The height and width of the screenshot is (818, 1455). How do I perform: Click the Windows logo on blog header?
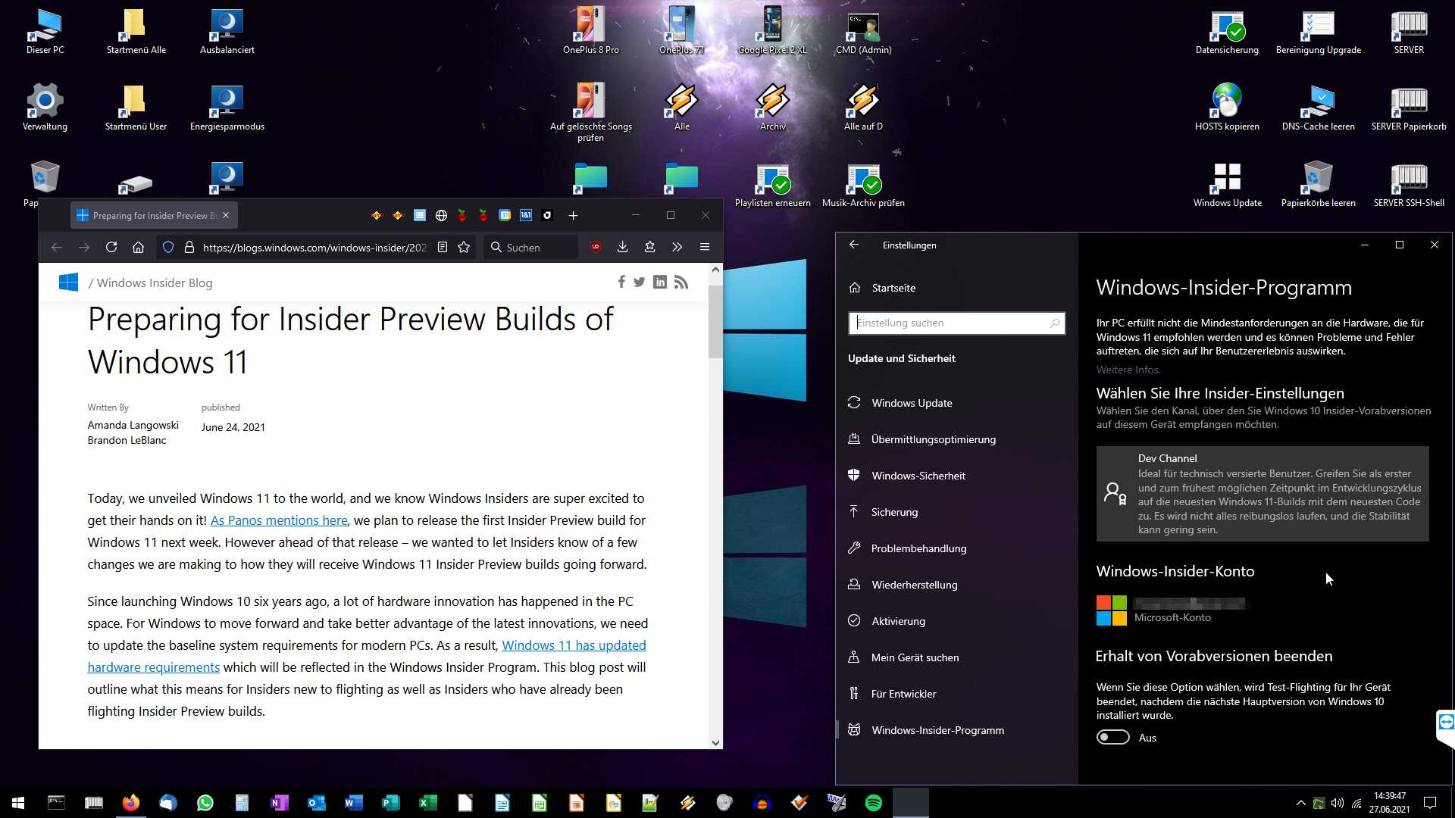pos(68,283)
